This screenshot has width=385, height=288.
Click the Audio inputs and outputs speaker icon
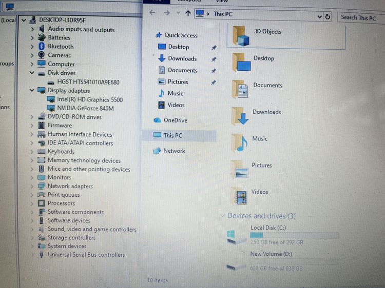pos(42,29)
